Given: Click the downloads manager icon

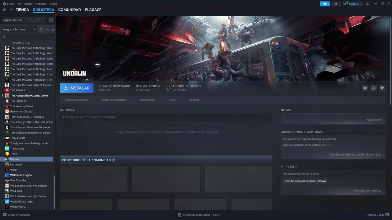Looking at the screenshot, I should (x=180, y=215).
